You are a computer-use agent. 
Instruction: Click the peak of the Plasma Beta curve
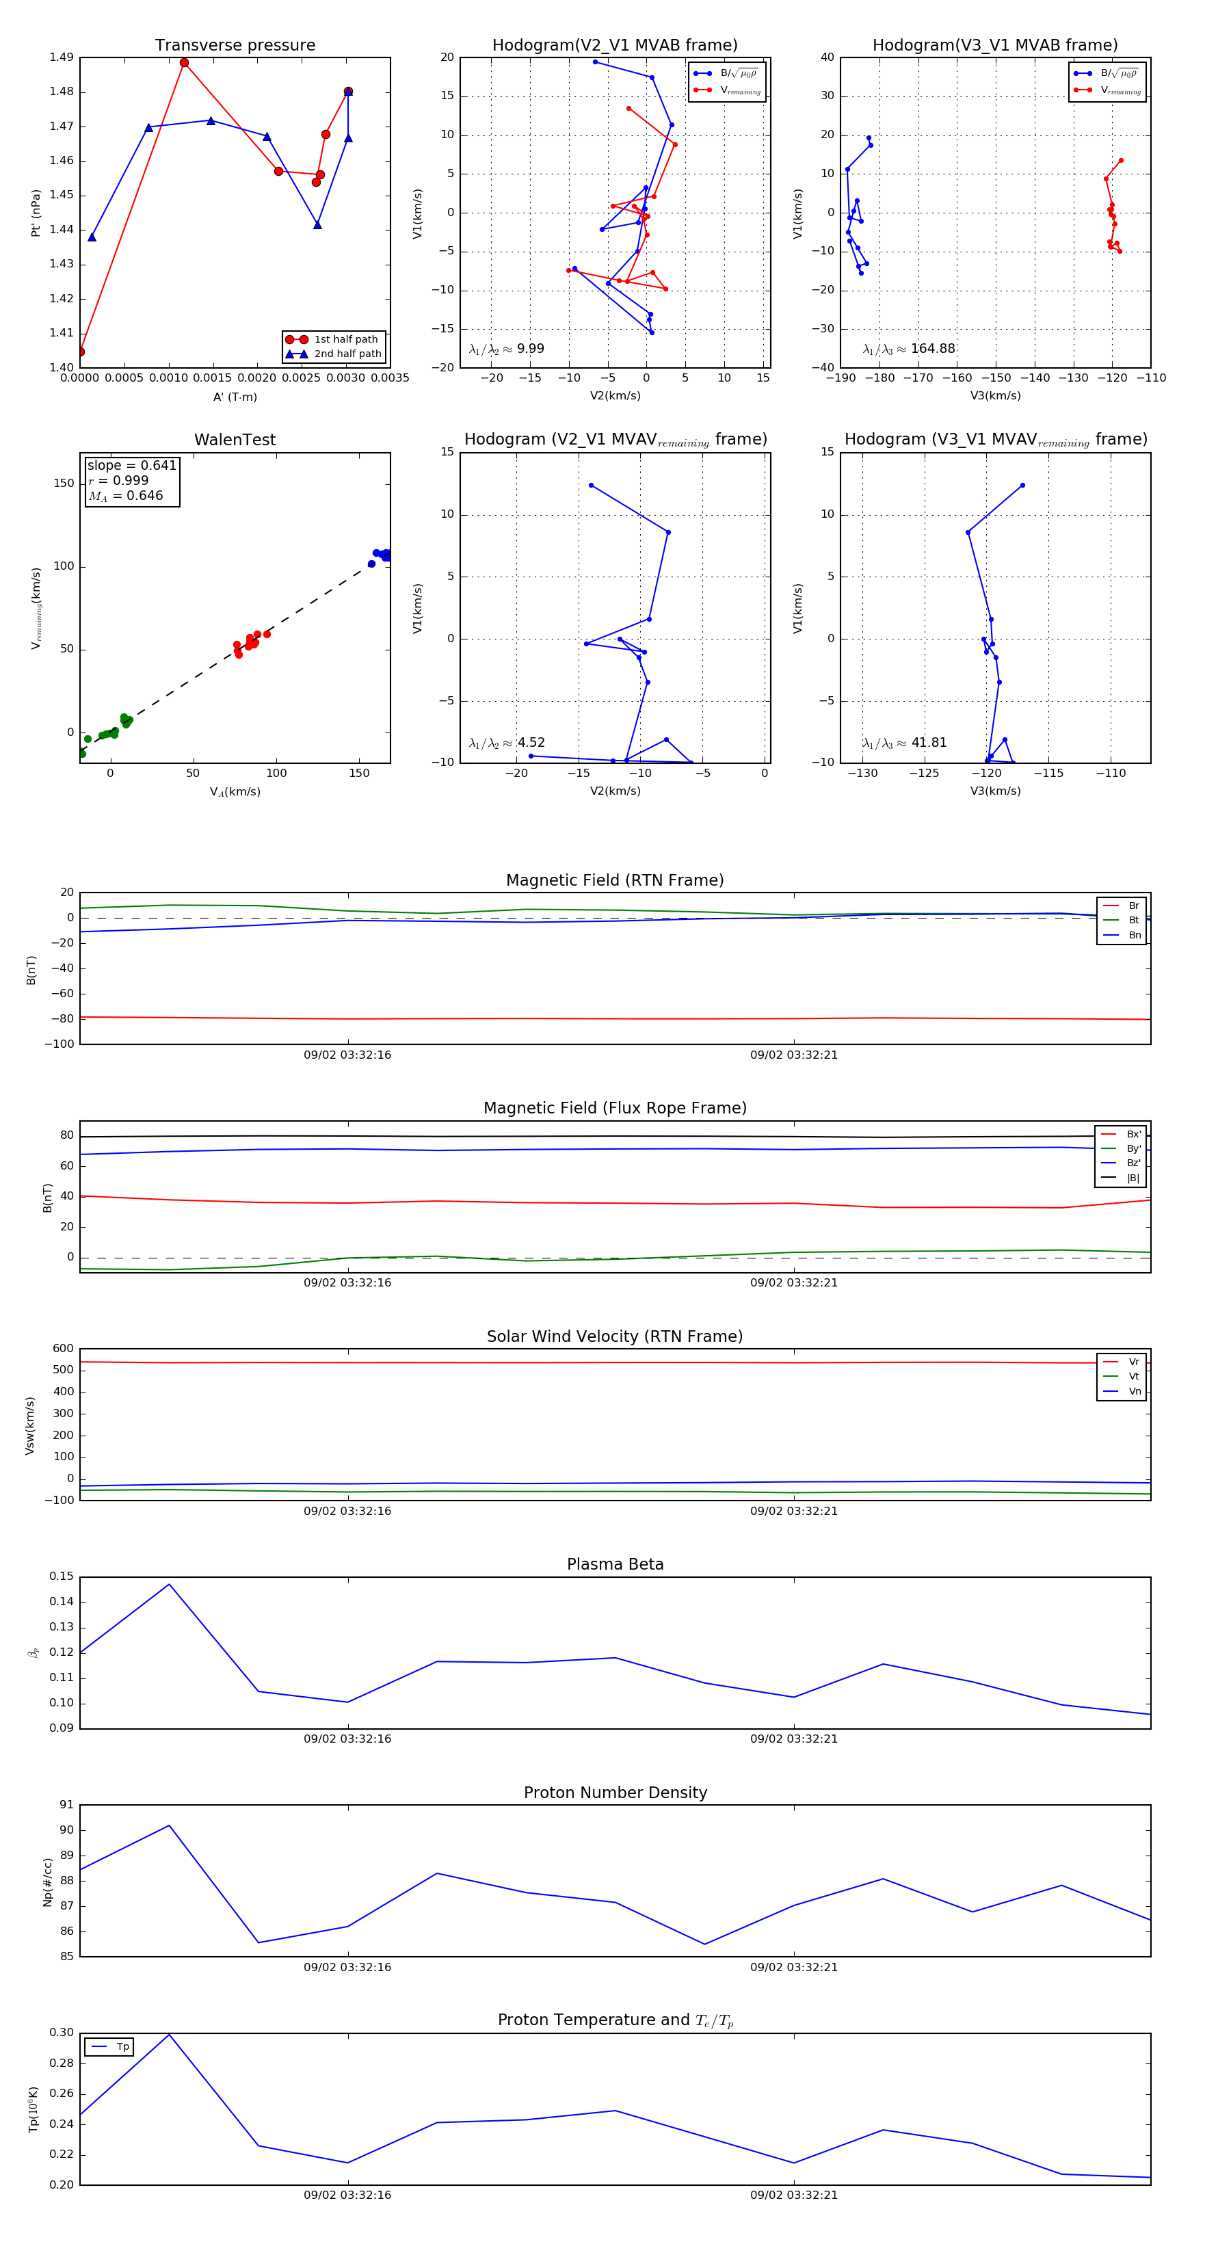point(169,1584)
